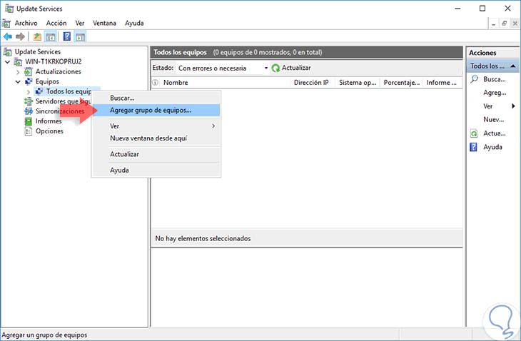Select the Informes tree label
This screenshot has height=341, width=521.
pos(49,121)
